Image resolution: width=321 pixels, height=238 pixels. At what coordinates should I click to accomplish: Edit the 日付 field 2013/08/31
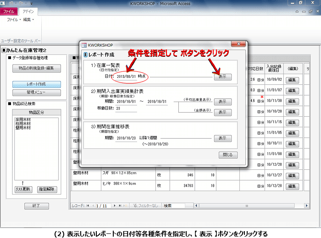(126, 76)
